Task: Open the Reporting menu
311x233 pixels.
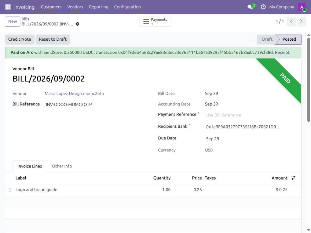Action: (99, 7)
